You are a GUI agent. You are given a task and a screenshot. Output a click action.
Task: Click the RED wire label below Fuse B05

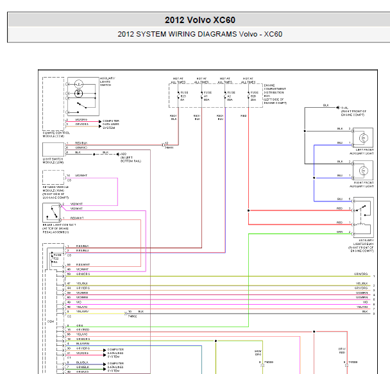pos(244,116)
